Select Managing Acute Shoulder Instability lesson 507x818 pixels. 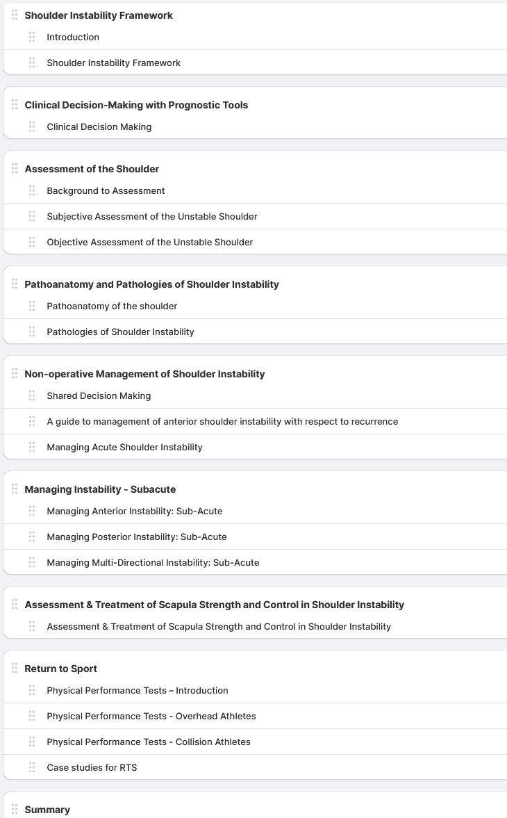click(124, 447)
